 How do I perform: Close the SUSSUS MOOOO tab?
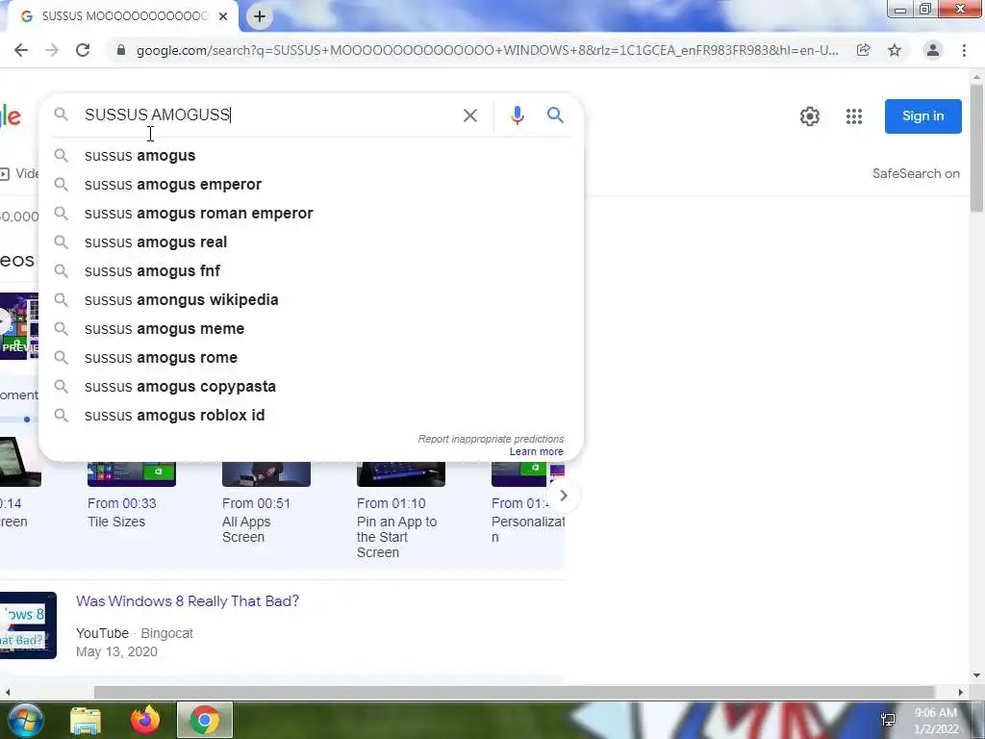(223, 16)
